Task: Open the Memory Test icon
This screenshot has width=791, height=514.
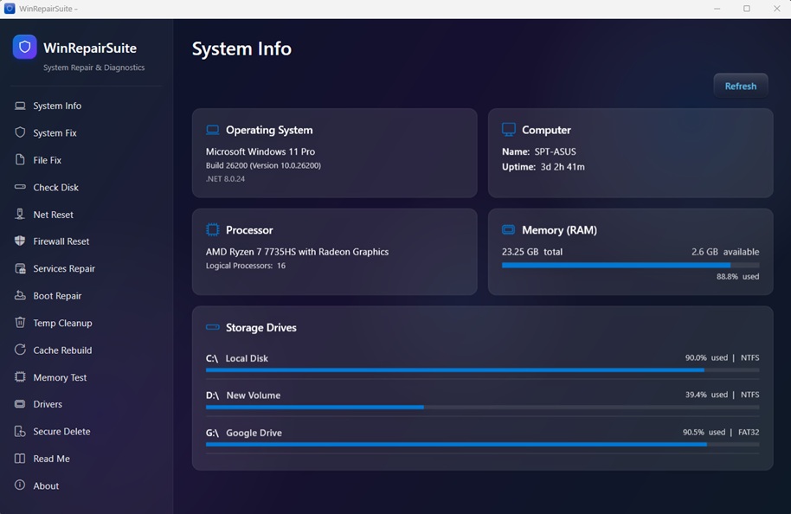Action: [x=19, y=376]
